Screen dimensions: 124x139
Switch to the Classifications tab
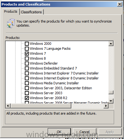pos(31,12)
